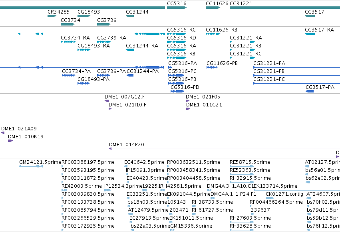
Task: Select transcript CG31221-RA
Action: [x=285, y=42]
